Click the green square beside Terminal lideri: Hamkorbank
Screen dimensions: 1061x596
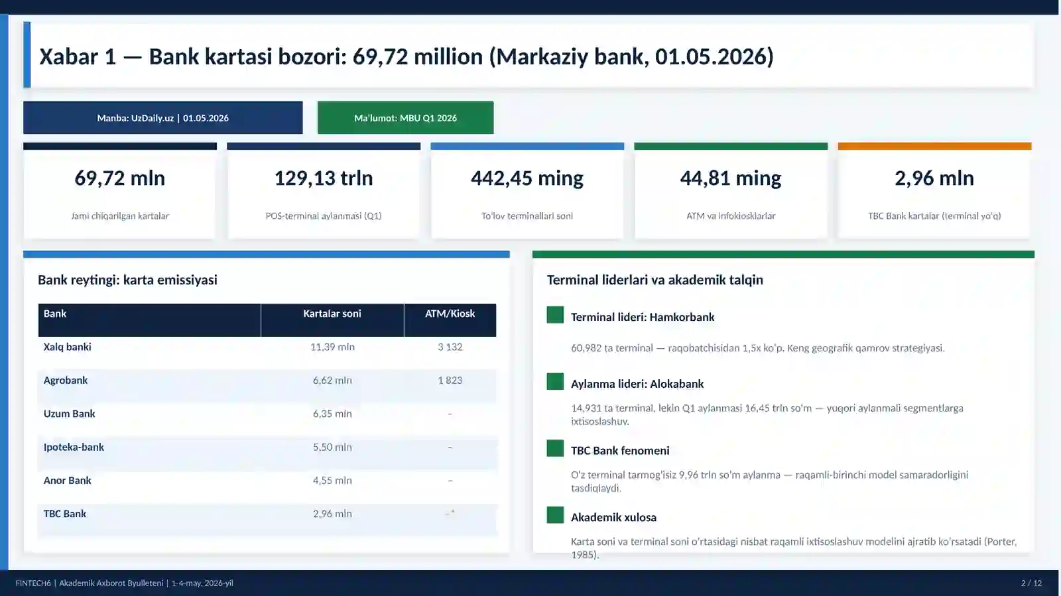555,315
